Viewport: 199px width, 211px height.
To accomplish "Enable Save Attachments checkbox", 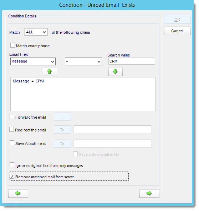I will click(x=12, y=143).
